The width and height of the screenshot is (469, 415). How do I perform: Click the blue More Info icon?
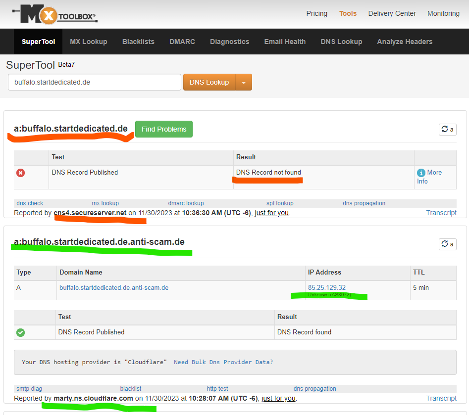pos(421,173)
